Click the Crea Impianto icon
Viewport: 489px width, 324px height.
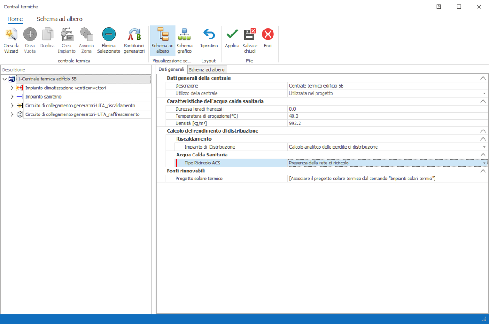coord(66,34)
